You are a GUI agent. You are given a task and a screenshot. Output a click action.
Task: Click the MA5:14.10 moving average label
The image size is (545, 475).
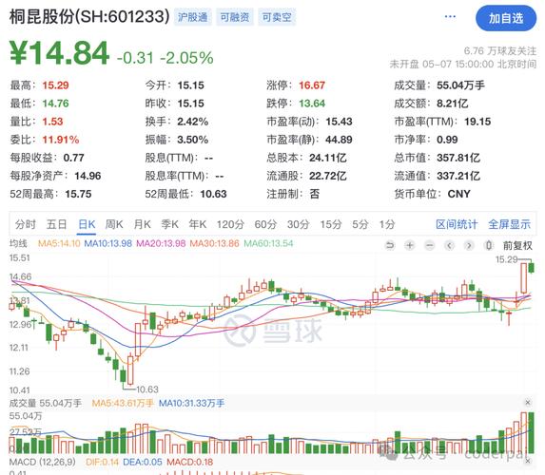click(x=59, y=243)
